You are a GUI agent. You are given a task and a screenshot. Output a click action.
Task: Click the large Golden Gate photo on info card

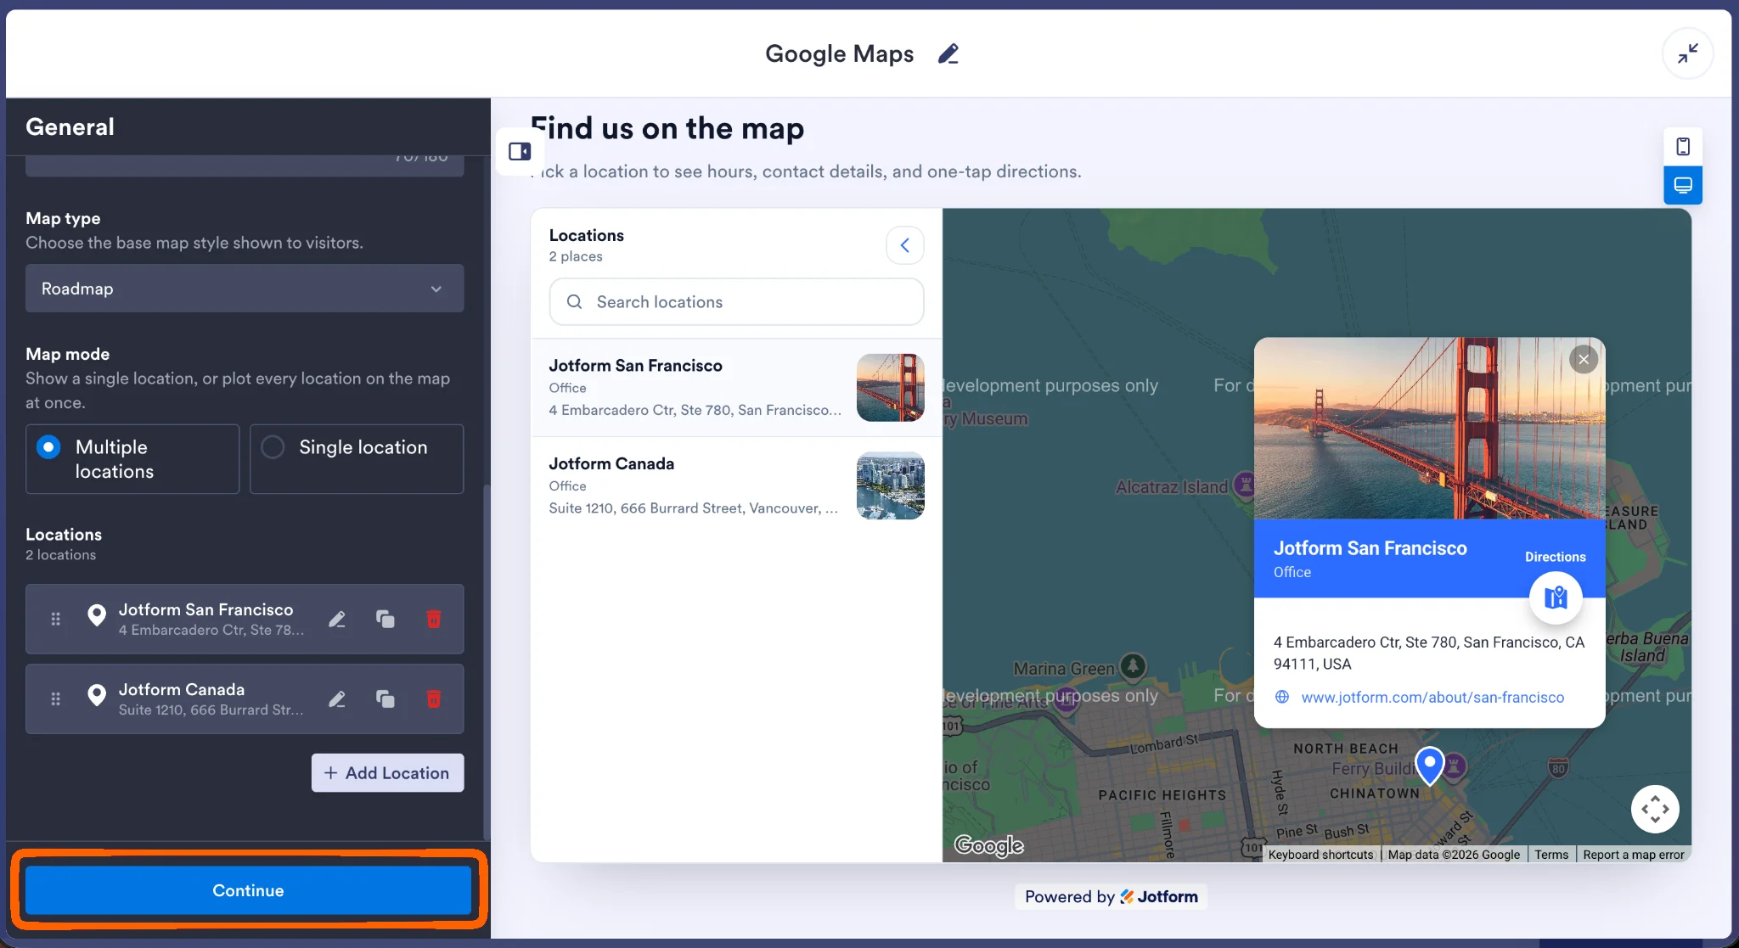(x=1429, y=428)
